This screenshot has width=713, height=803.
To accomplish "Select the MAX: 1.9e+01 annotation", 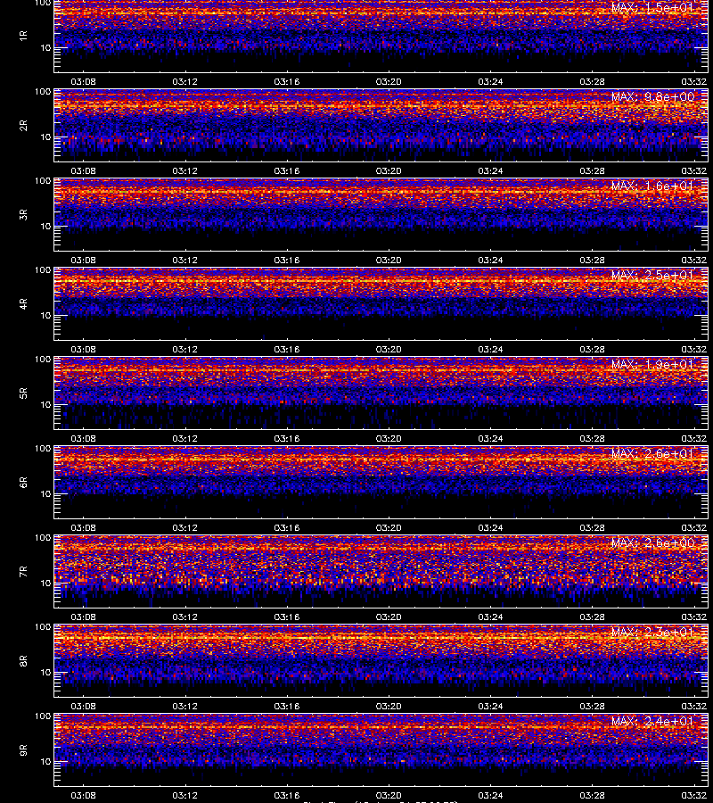I will click(x=652, y=364).
